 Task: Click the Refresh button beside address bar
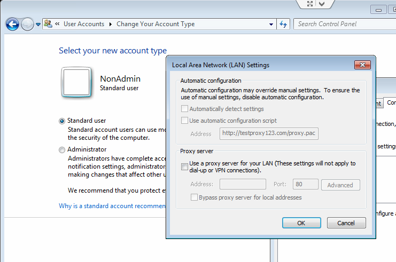[x=283, y=24]
